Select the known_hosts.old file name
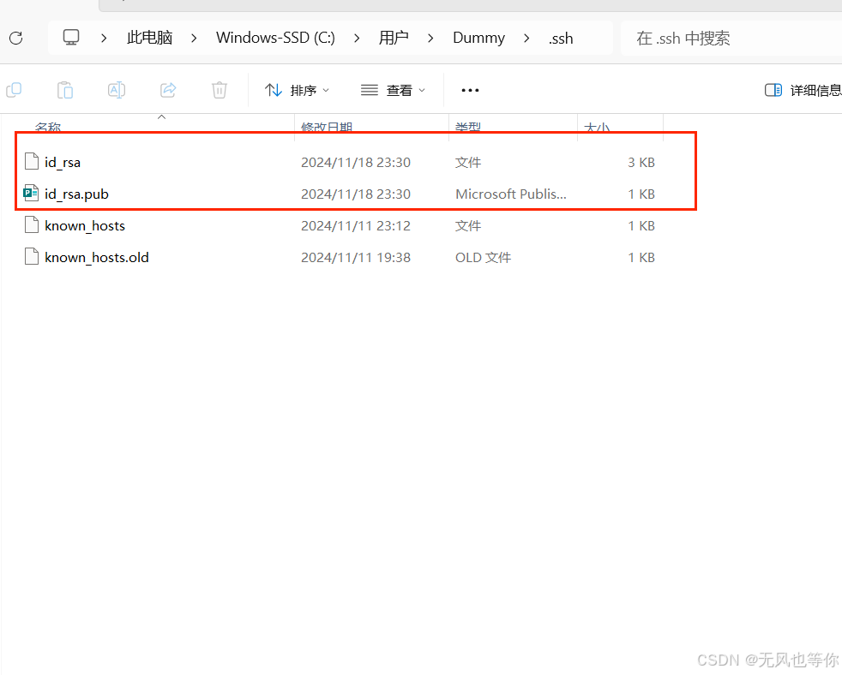 [x=97, y=257]
